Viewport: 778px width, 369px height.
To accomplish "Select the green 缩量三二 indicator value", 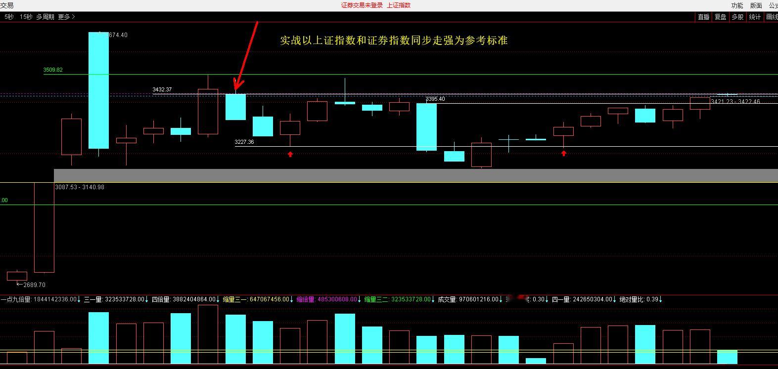I will (400, 299).
